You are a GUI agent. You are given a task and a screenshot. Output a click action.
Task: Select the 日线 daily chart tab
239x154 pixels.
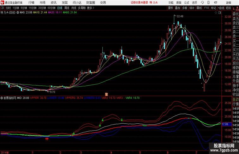60,8
